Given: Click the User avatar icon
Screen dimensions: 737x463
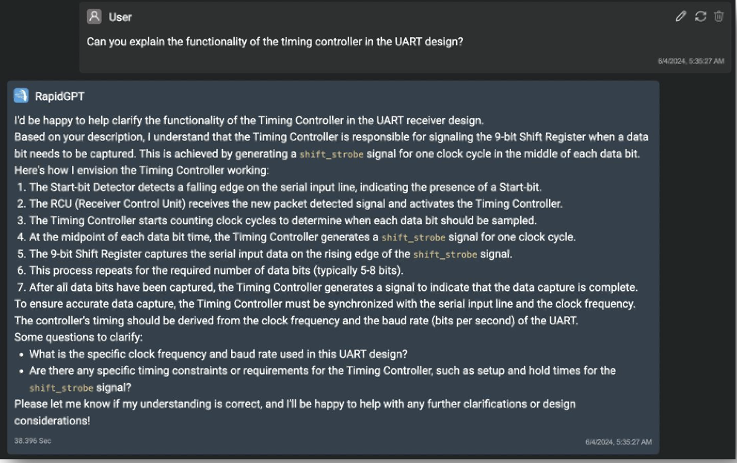Looking at the screenshot, I should (x=94, y=16).
